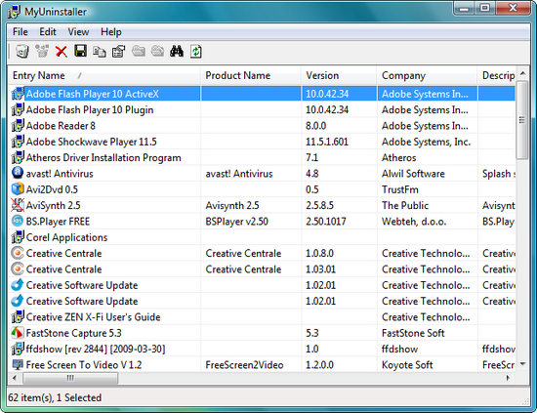The width and height of the screenshot is (537, 413).
Task: Click the BSPlayer v2.50 product name cell
Action: pos(236,222)
